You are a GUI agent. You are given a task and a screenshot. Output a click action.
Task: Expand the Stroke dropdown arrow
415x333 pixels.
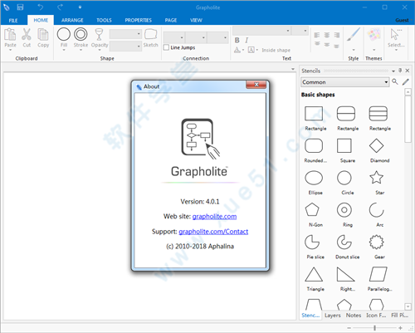pos(81,50)
